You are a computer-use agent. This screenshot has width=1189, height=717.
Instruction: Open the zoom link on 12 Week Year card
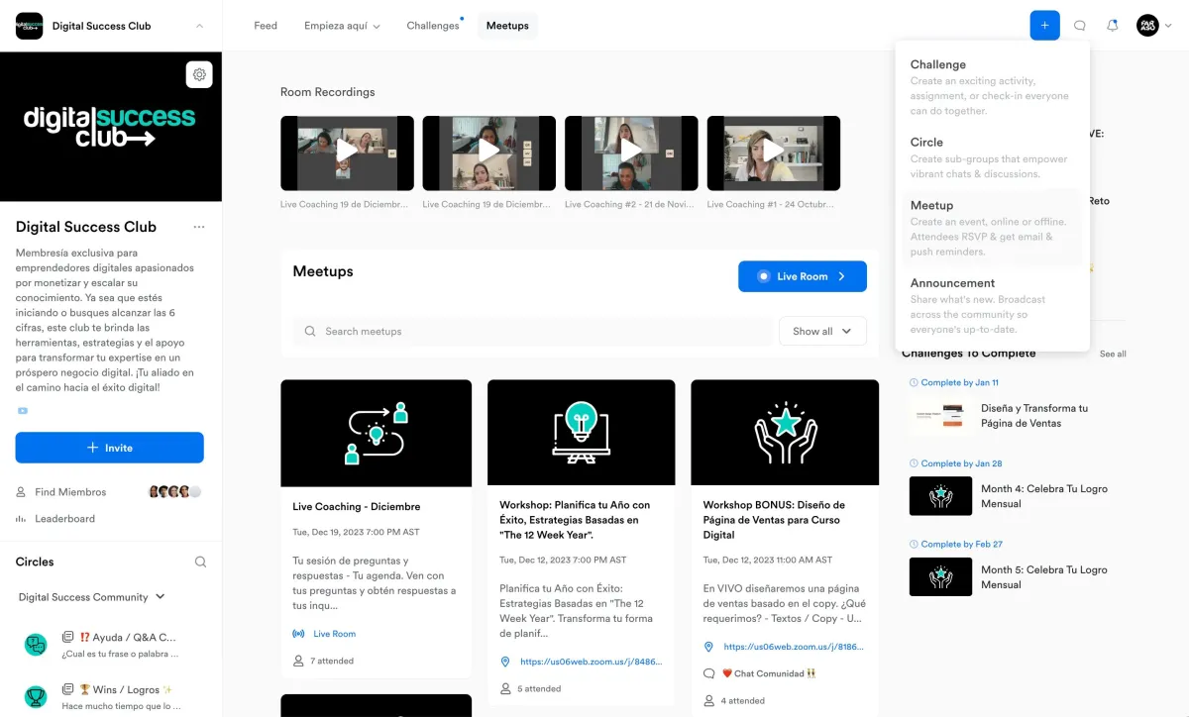[x=591, y=662]
